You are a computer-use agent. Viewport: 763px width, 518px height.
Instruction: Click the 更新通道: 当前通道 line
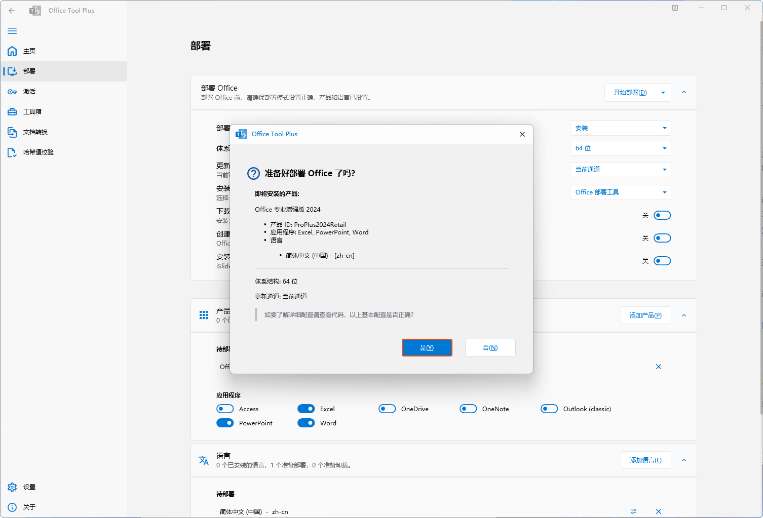281,297
